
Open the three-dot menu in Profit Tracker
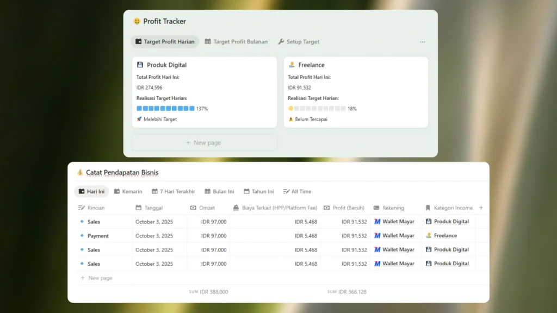coord(423,42)
